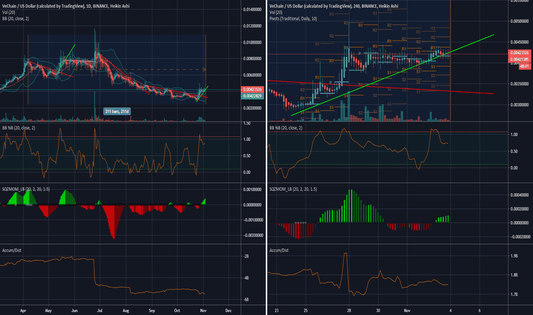Select SQZMOM_LB label in the 1D chart
The height and width of the screenshot is (315, 533).
click(26, 189)
